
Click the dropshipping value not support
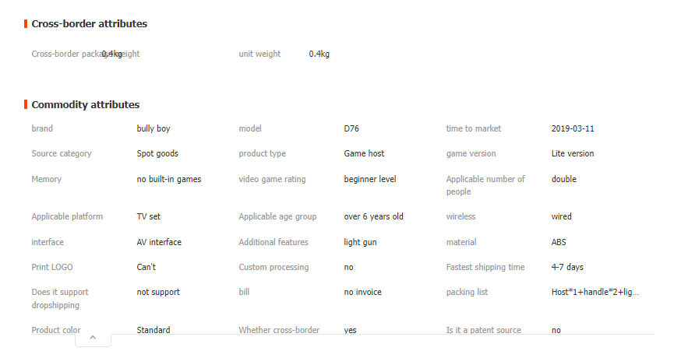pyautogui.click(x=158, y=292)
